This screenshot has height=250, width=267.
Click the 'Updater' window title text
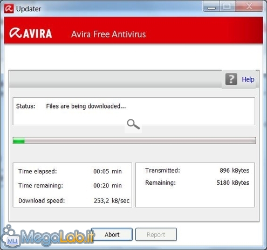(x=29, y=9)
